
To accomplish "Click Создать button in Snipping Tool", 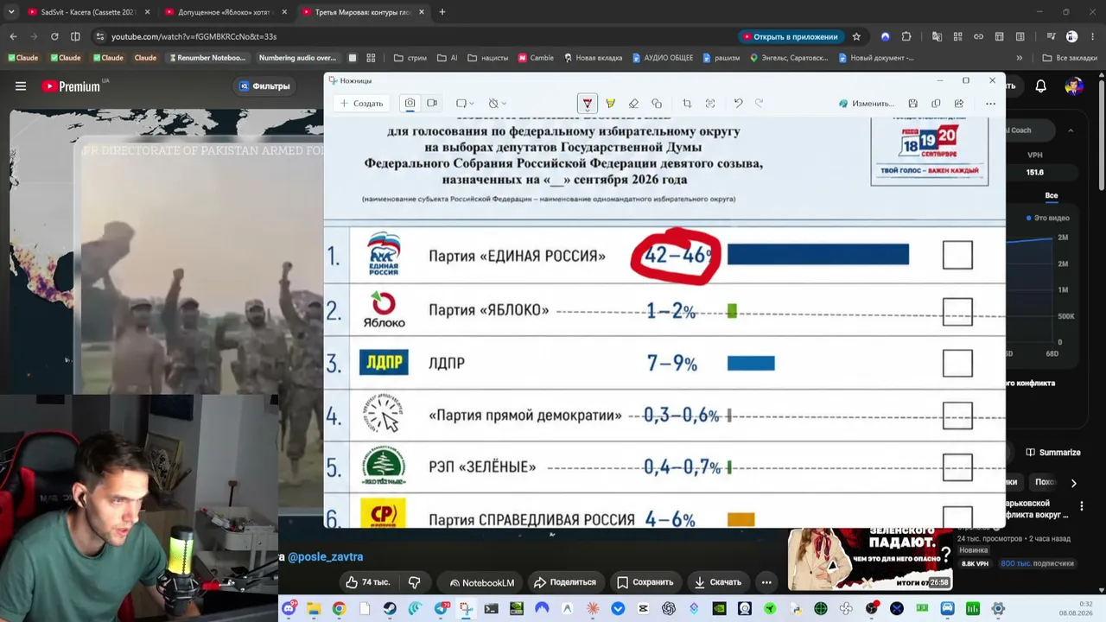I will [362, 104].
